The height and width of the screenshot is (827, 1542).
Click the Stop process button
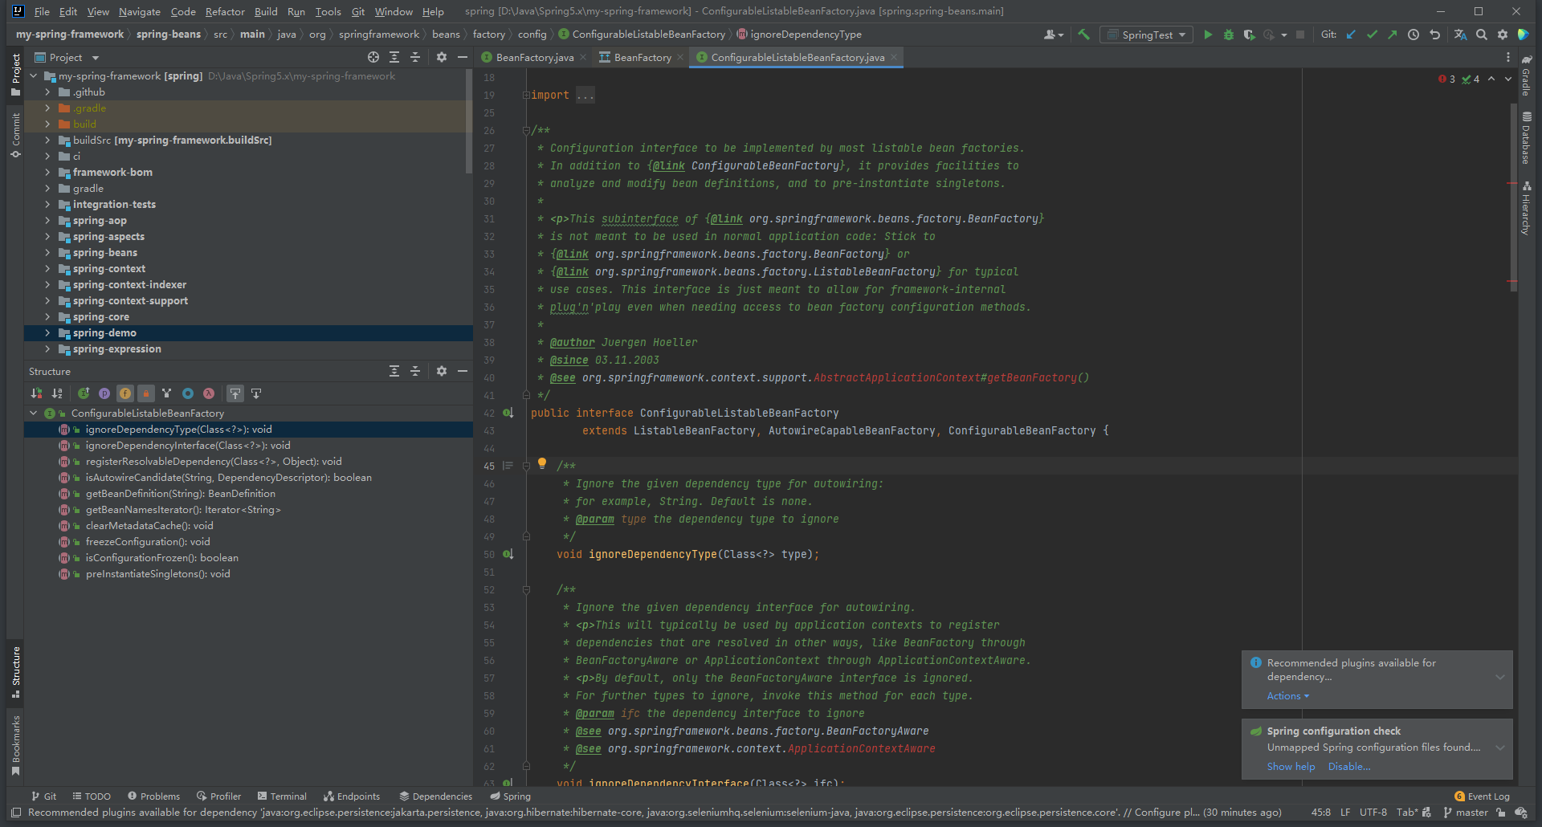1300,35
